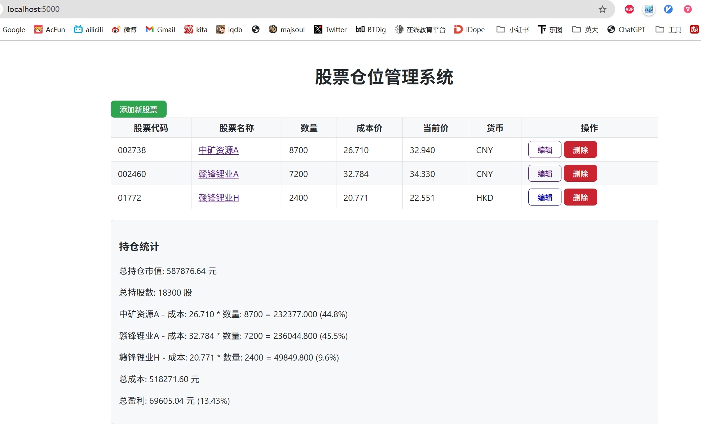Open the iDope bookmark

point(469,30)
